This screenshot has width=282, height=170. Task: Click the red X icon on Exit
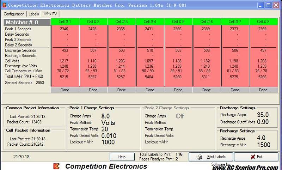[253, 157]
